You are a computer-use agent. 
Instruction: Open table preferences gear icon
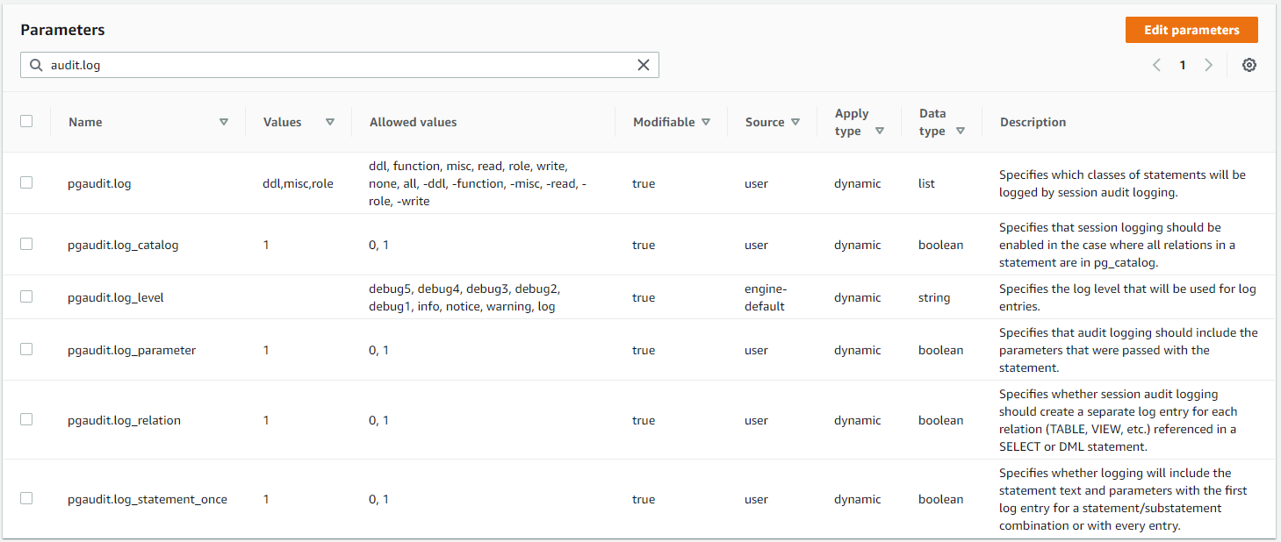coord(1249,65)
